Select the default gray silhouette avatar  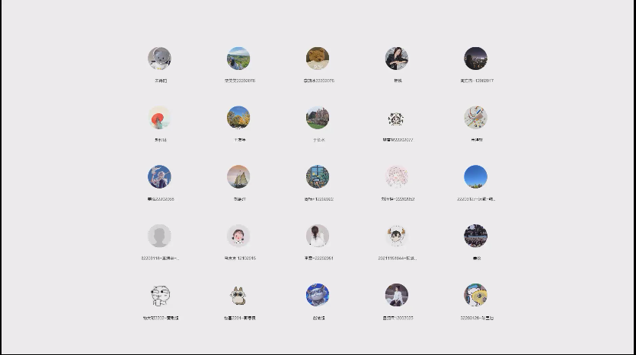coord(159,236)
